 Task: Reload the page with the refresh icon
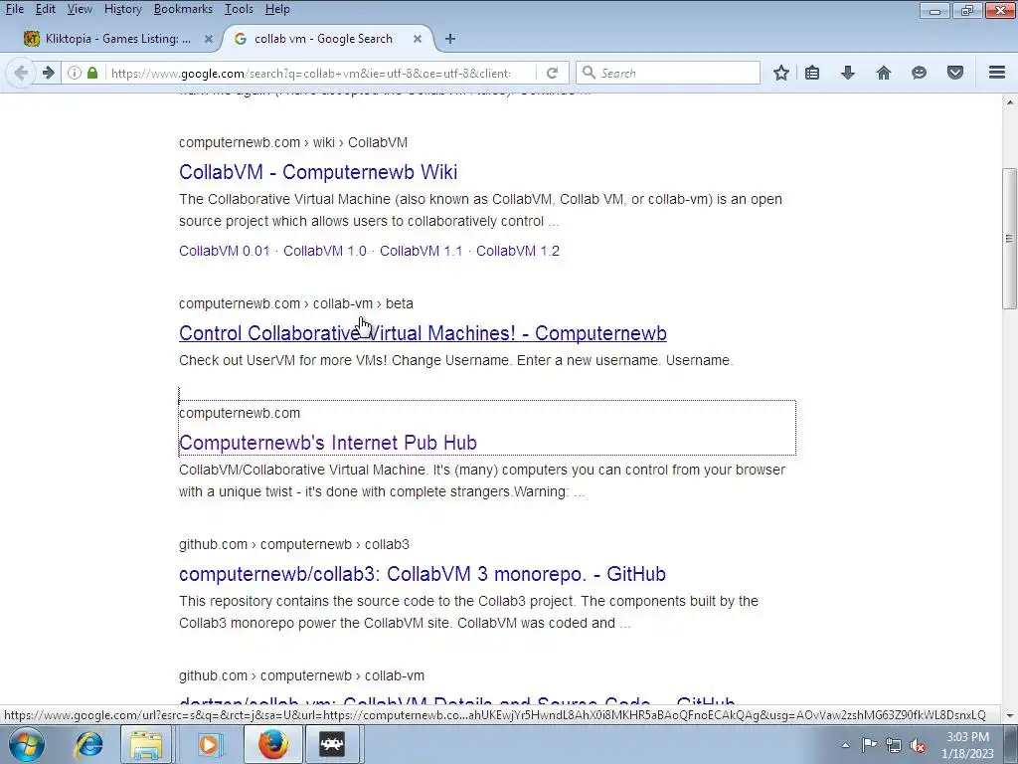552,73
